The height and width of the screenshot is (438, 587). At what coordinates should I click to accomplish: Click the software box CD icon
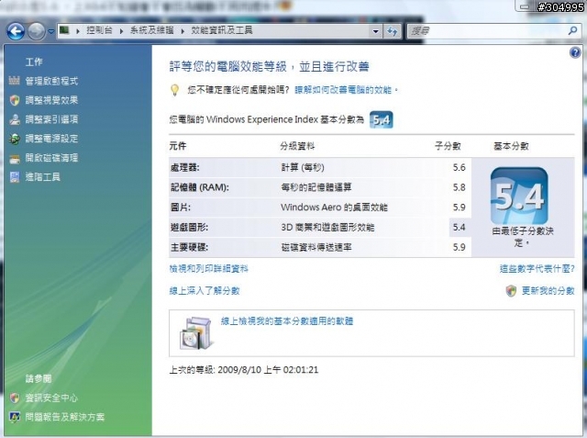click(x=196, y=333)
